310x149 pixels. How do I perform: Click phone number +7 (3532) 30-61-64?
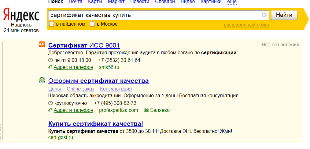(119, 60)
